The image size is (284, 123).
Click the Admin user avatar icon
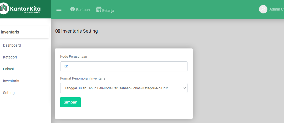(263, 9)
